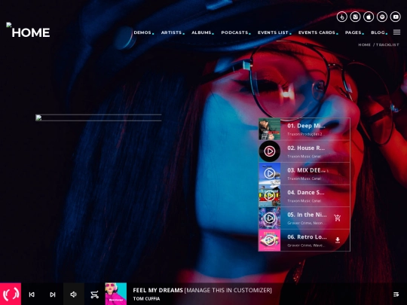Viewport: 407px width, 305px height.
Task: Open the Events Cards menu
Action: pyautogui.click(x=317, y=32)
